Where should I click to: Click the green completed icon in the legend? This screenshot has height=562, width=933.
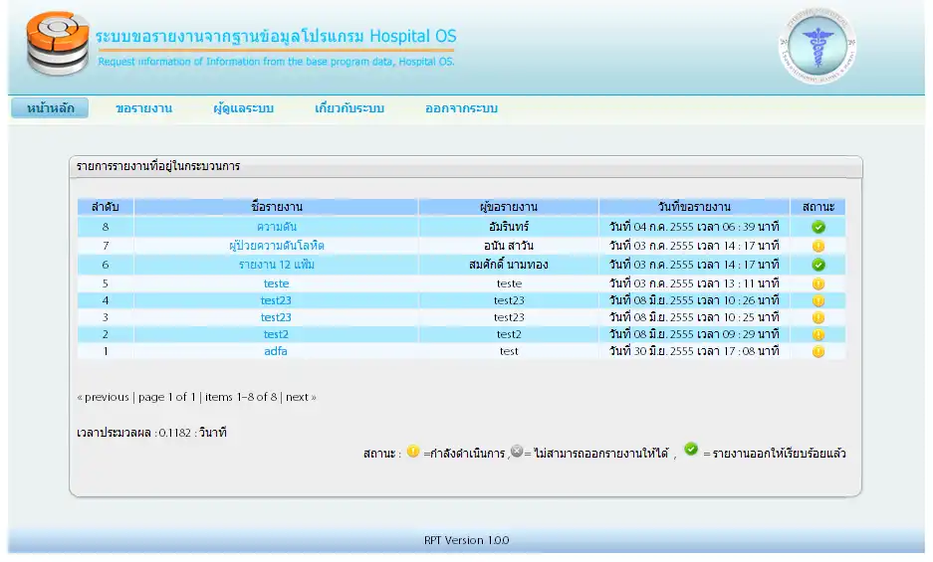[x=691, y=449]
